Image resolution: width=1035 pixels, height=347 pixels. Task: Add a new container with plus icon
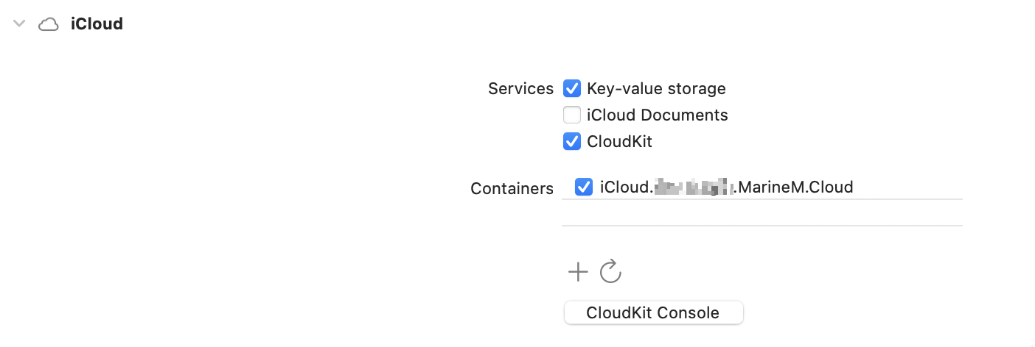(578, 272)
